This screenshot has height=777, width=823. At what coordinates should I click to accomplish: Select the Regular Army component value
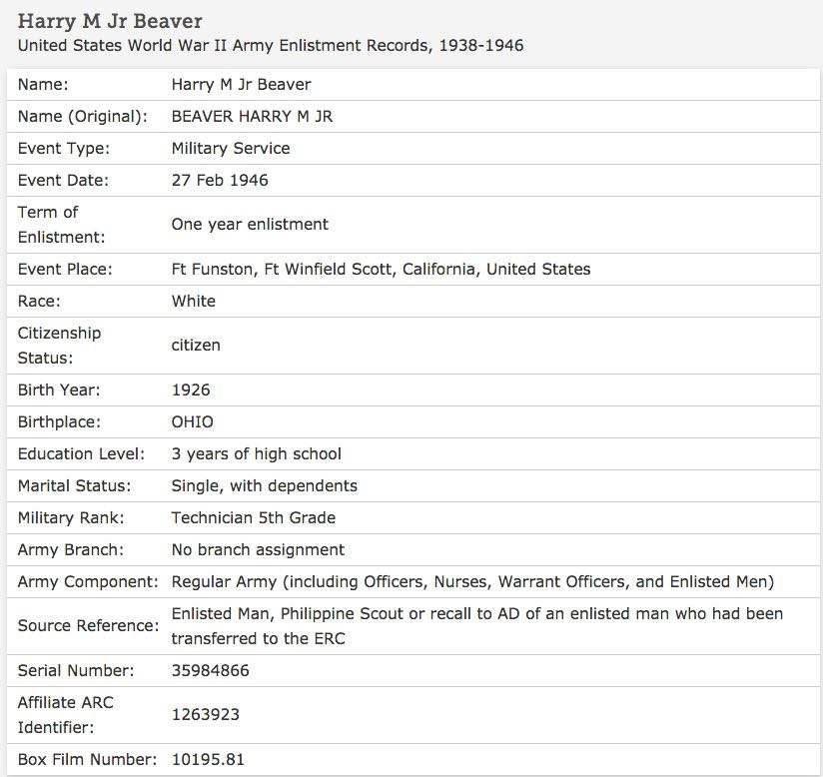(x=472, y=582)
